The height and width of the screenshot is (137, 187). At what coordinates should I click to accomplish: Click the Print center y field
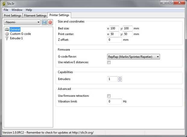coord(128,34)
